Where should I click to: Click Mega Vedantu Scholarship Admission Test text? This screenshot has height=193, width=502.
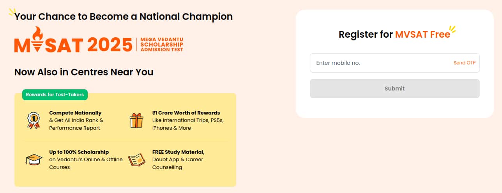click(161, 45)
